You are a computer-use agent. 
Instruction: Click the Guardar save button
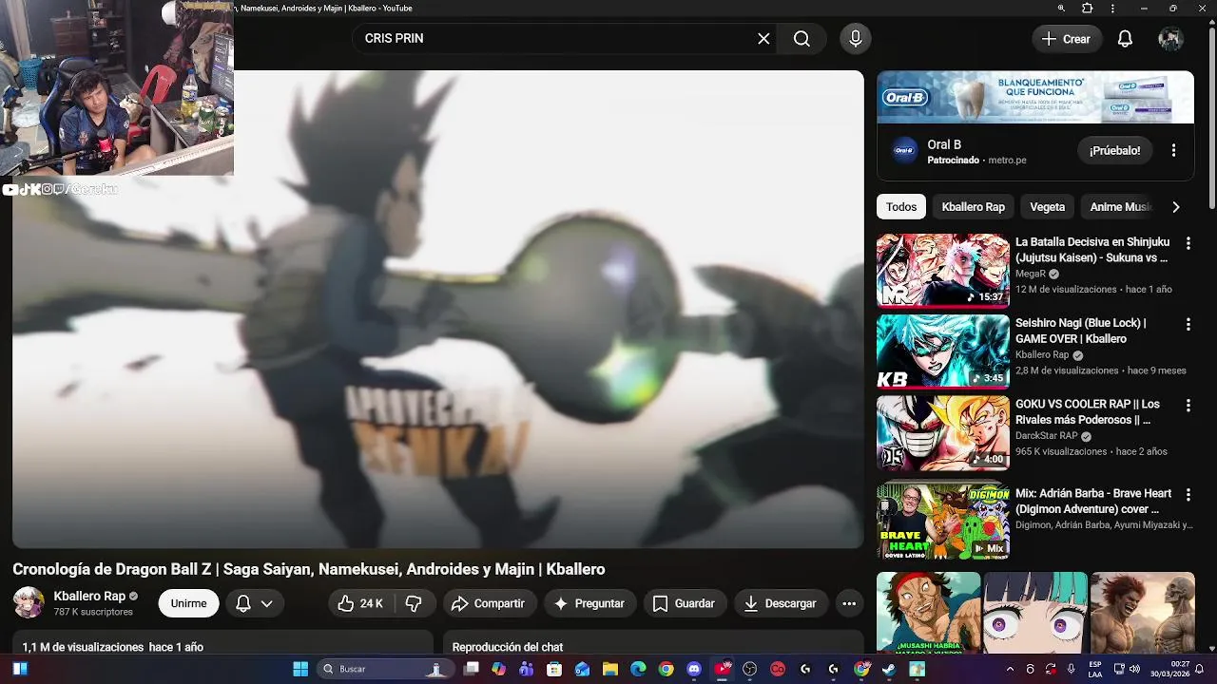(685, 603)
